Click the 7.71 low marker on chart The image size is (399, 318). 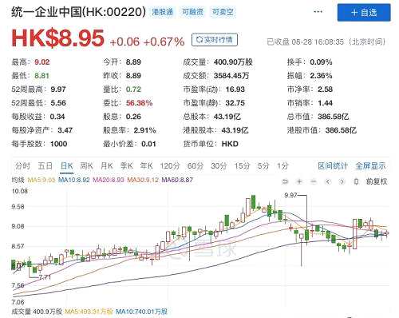[45, 277]
